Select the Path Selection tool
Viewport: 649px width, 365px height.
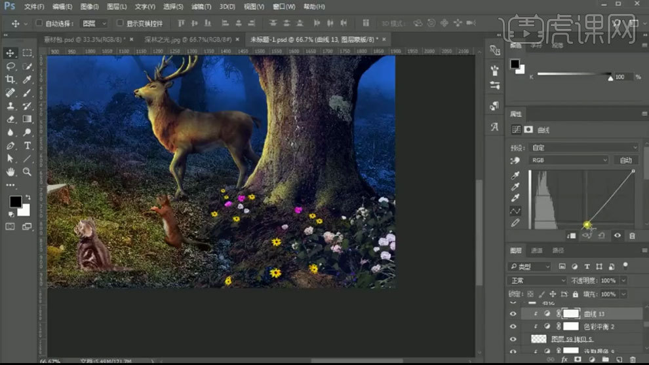[10, 158]
